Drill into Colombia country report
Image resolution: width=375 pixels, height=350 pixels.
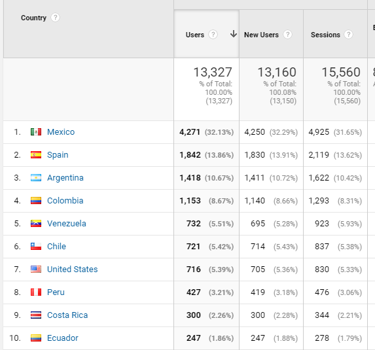(x=65, y=201)
